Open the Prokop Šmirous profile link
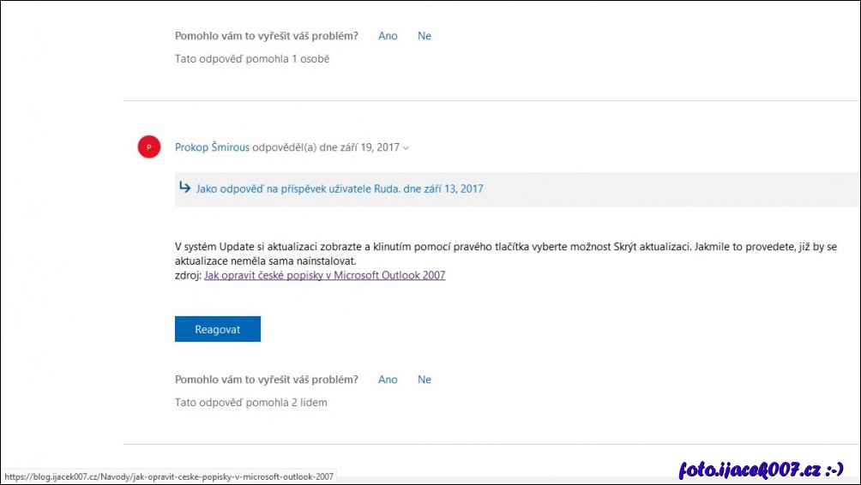This screenshot has height=485, width=861. [212, 147]
